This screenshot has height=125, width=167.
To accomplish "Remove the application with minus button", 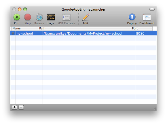I will 21,107.
